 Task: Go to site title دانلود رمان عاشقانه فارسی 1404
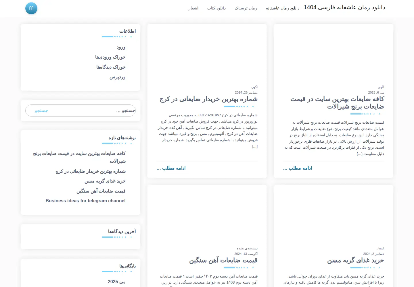click(x=344, y=7)
